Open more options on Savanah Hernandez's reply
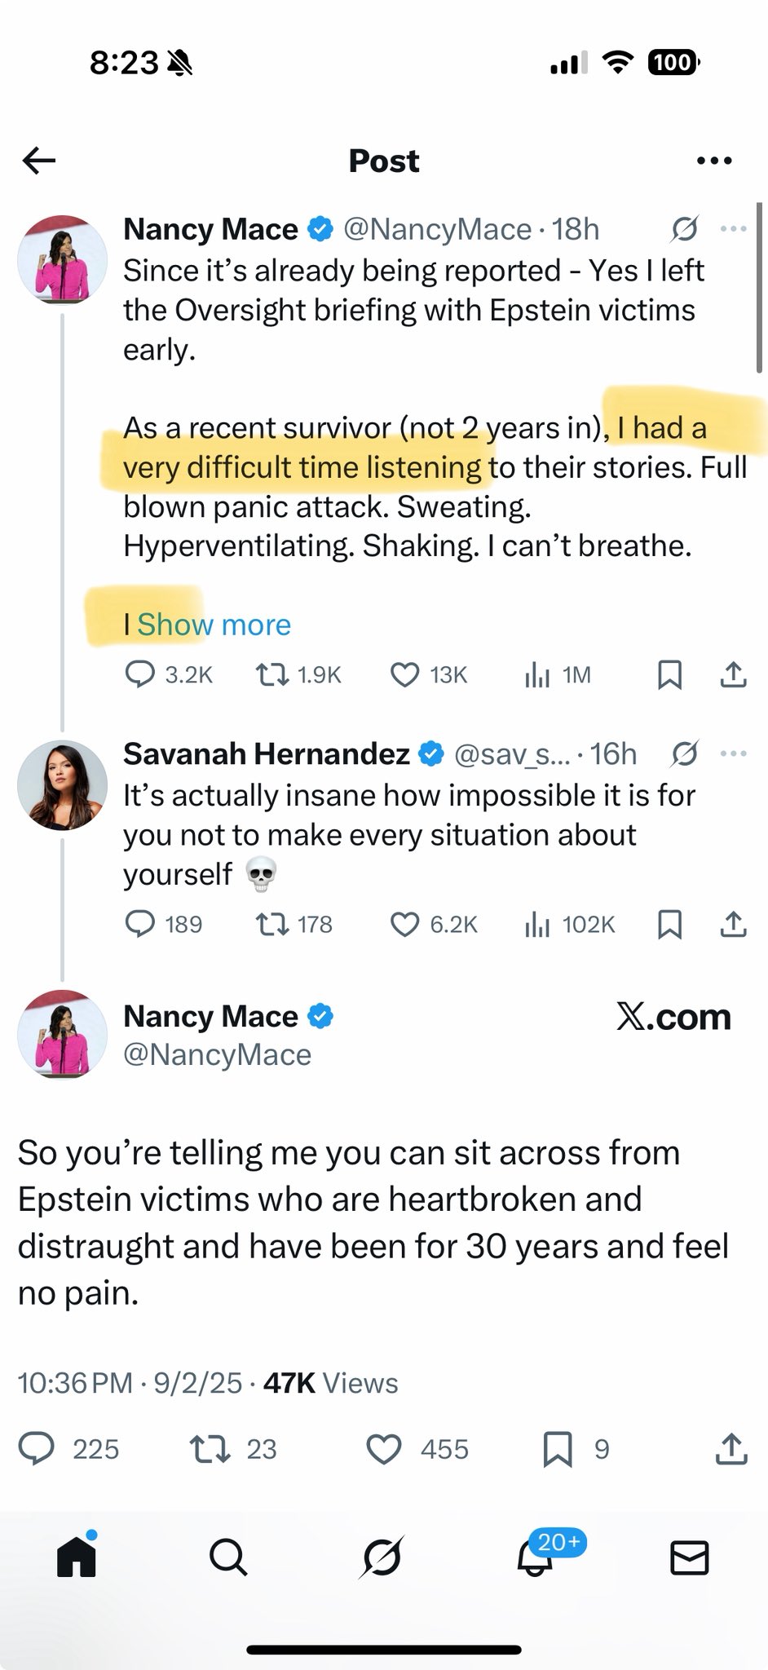The image size is (768, 1670). point(733,754)
